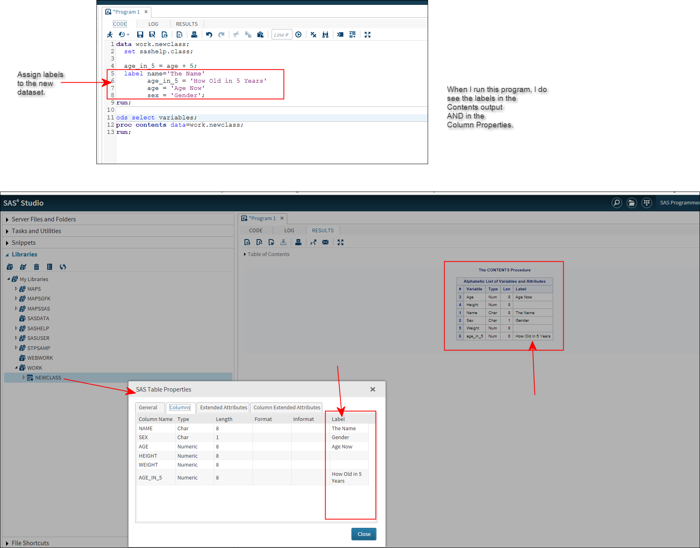Open the Extended Attributes tab
The width and height of the screenshot is (700, 548).
coord(224,408)
